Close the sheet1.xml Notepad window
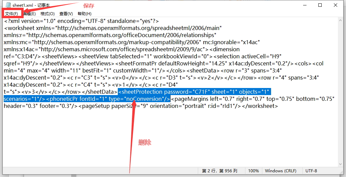 tap(336, 5)
